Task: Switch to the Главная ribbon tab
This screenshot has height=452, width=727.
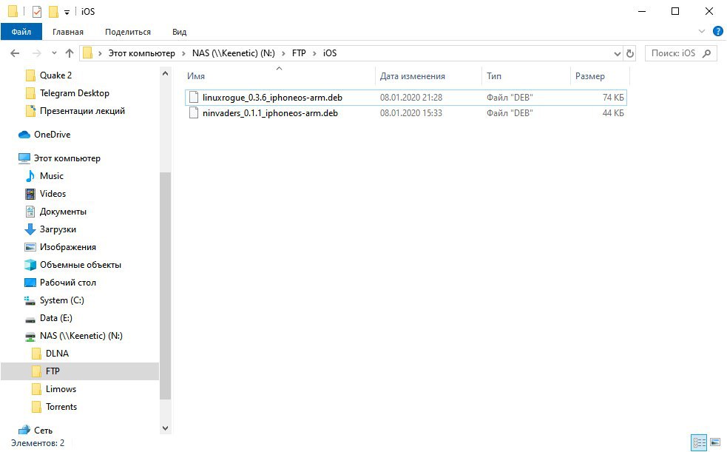Action: 68,32
